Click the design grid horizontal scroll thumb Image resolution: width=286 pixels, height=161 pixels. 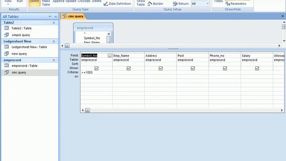coord(88,110)
